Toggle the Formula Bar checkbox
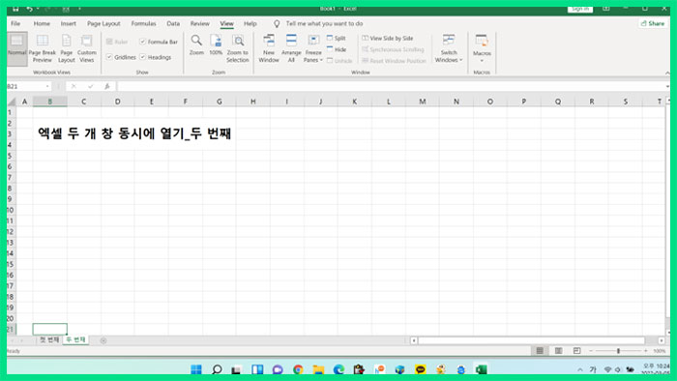677x381 pixels. pyautogui.click(x=142, y=42)
